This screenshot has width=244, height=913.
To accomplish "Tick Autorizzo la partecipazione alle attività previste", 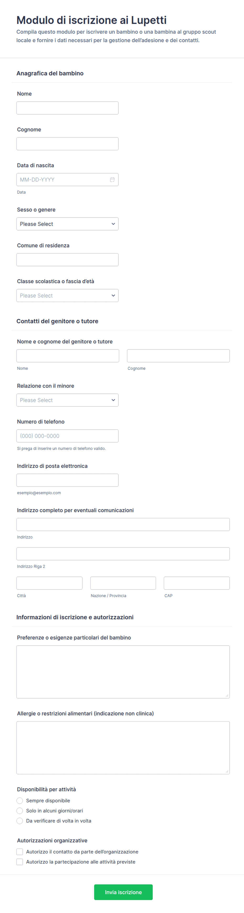I will (20, 862).
